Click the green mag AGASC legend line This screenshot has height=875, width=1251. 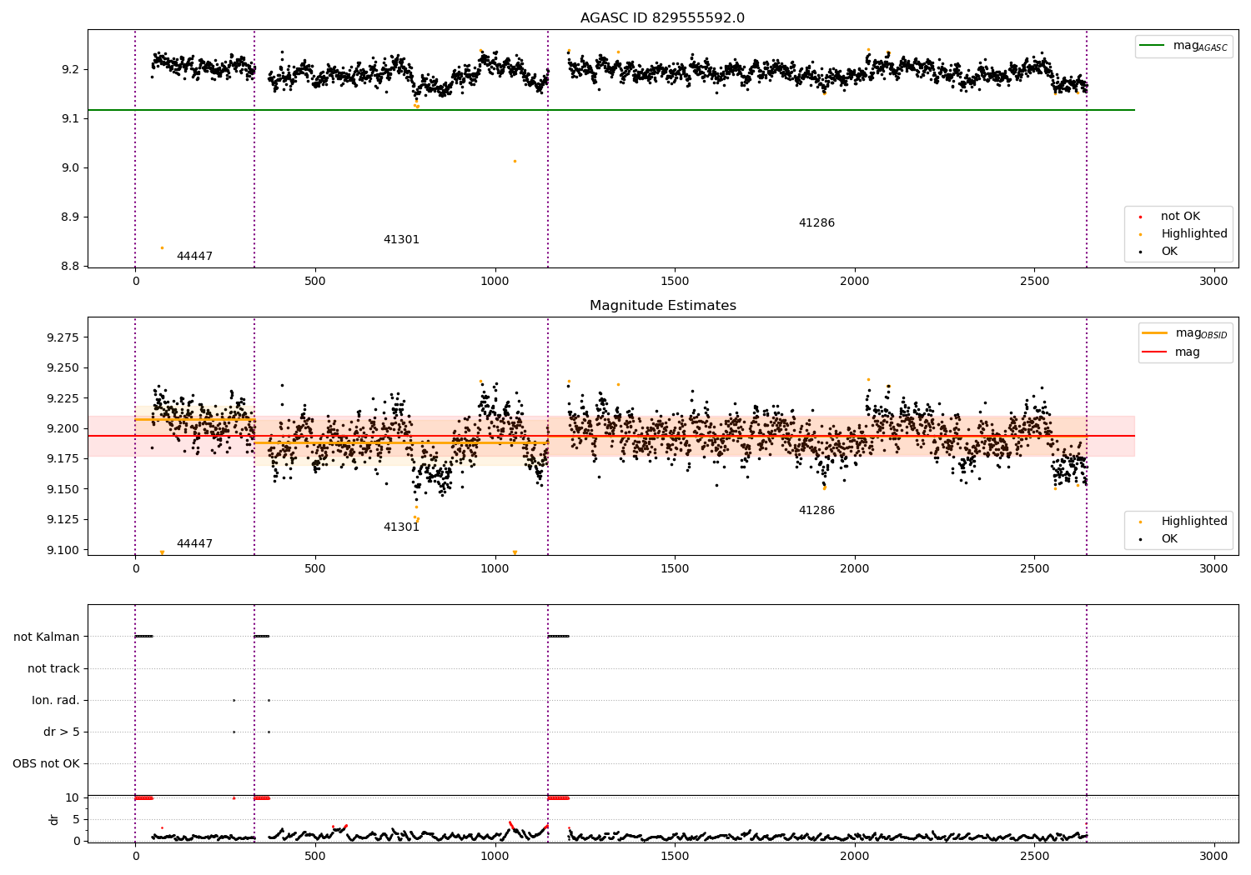[1183, 46]
